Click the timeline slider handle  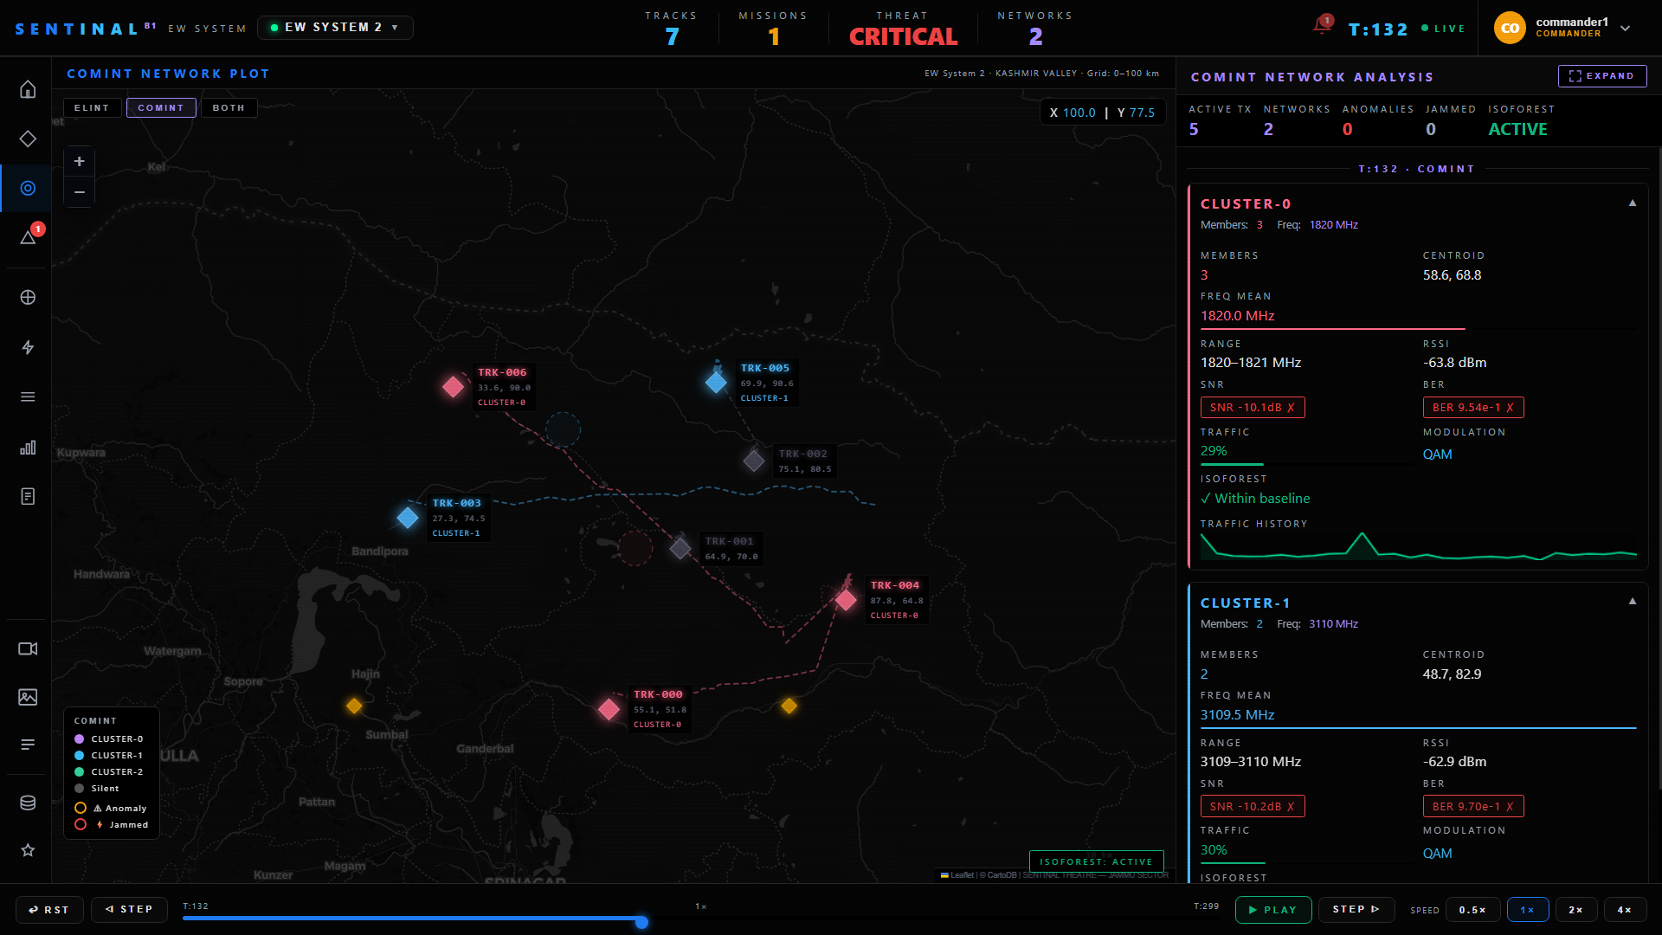[x=641, y=922]
